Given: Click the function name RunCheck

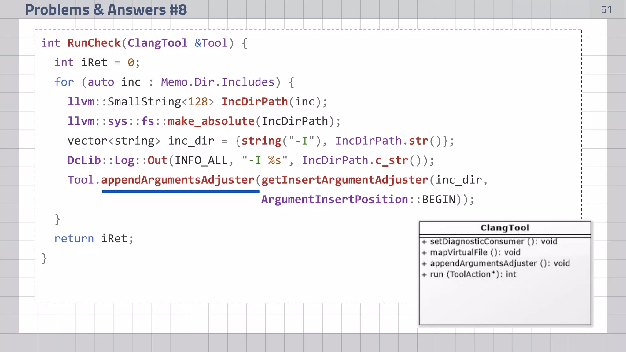Looking at the screenshot, I should point(94,43).
